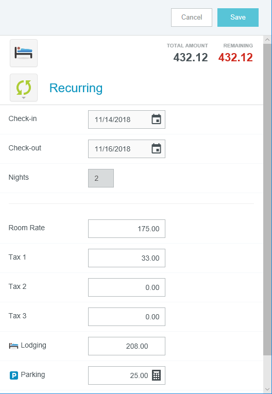The image size is (272, 394).
Task: Open the Parking field calculator icon
Action: 157,375
